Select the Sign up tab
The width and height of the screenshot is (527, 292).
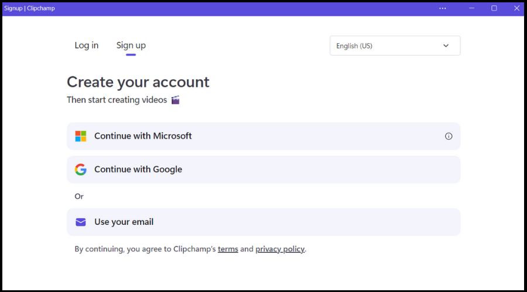pos(131,46)
